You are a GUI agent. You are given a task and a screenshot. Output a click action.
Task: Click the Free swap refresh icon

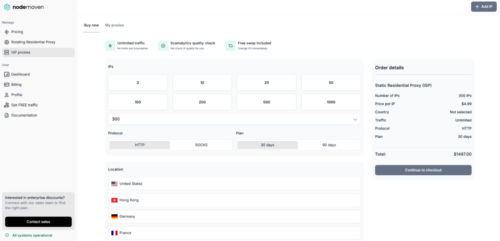point(230,46)
